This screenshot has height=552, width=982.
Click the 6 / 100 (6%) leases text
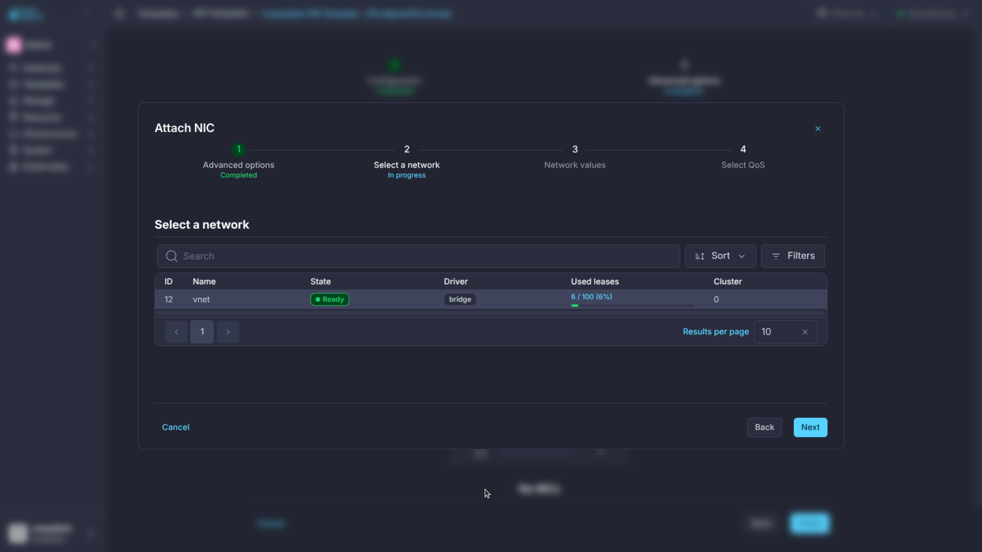point(591,297)
